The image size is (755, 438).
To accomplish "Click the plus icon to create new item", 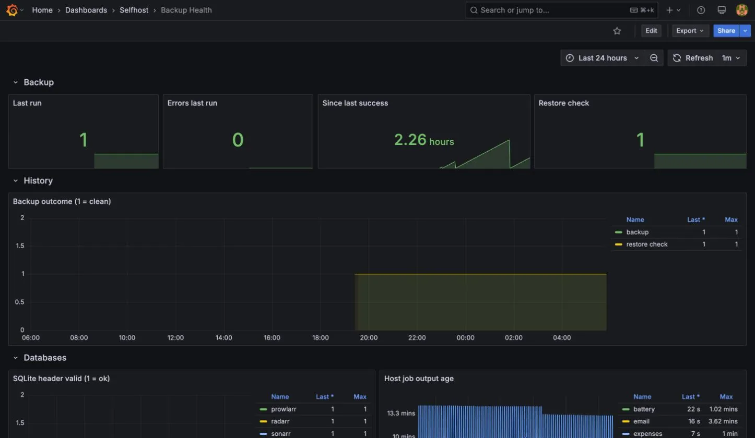I will click(669, 10).
